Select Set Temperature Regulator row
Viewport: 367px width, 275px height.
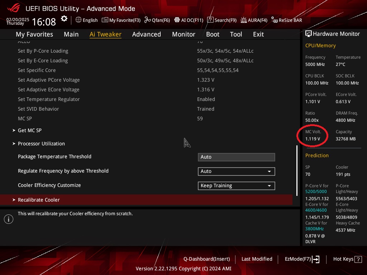(x=146, y=99)
